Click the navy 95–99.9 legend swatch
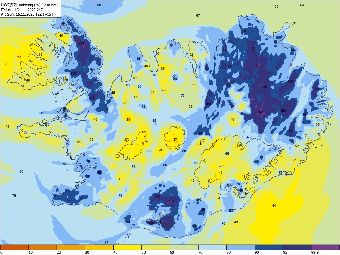The width and height of the screenshot is (340, 255). click(297, 248)
